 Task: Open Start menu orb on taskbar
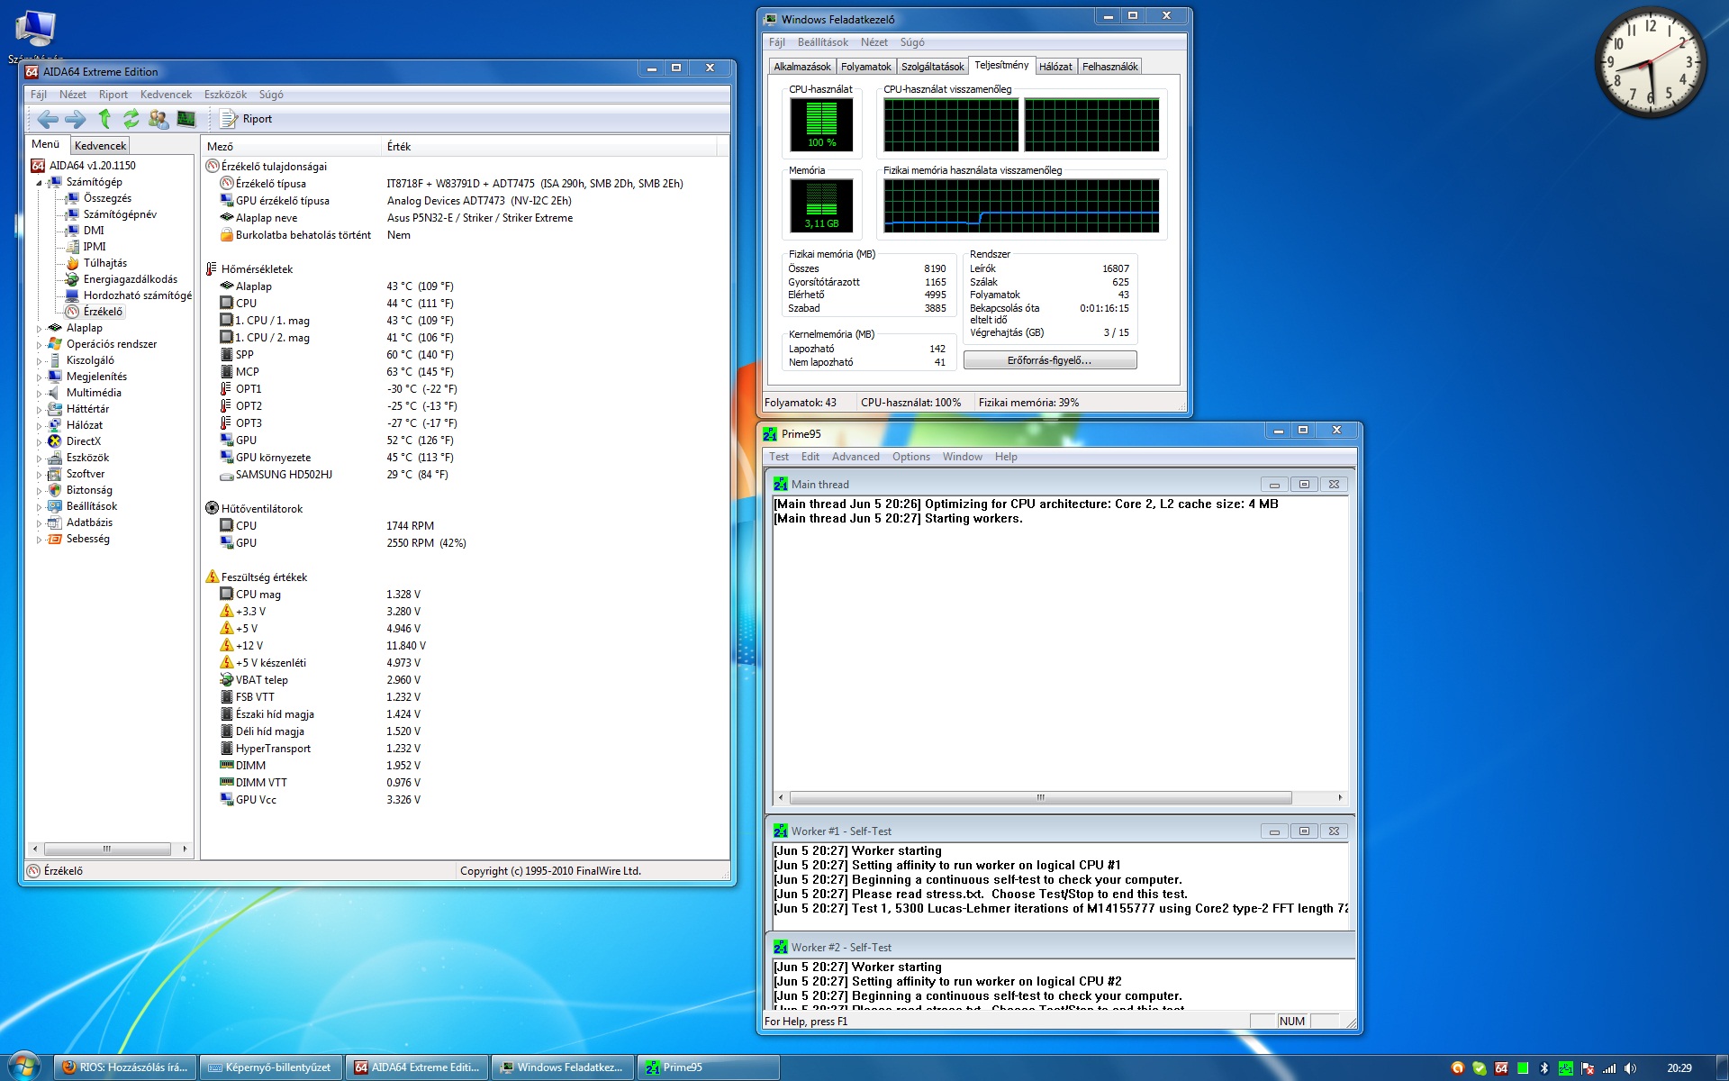click(x=23, y=1067)
